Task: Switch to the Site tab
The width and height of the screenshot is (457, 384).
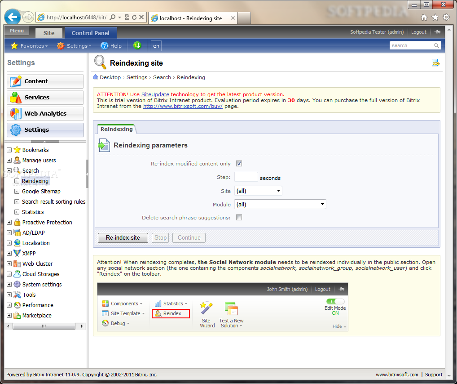Action: point(49,33)
